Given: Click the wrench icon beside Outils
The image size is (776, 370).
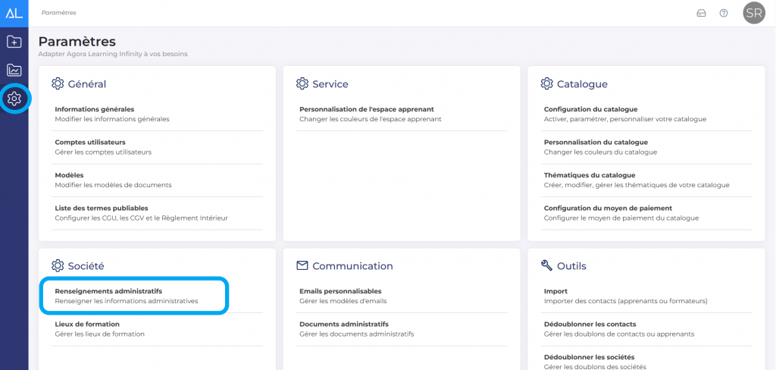Looking at the screenshot, I should coord(546,265).
